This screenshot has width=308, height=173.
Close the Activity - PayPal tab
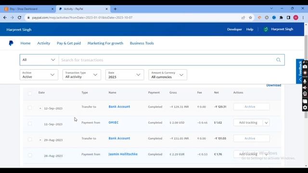click(x=107, y=9)
